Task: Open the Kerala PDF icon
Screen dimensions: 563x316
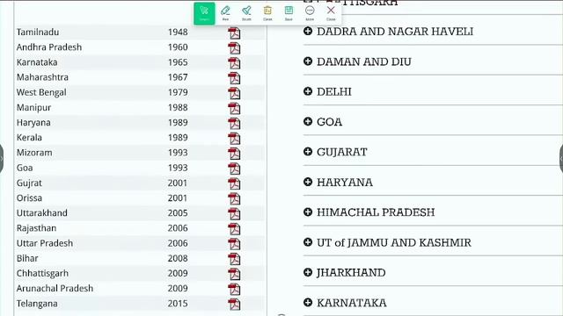Action: click(x=234, y=139)
